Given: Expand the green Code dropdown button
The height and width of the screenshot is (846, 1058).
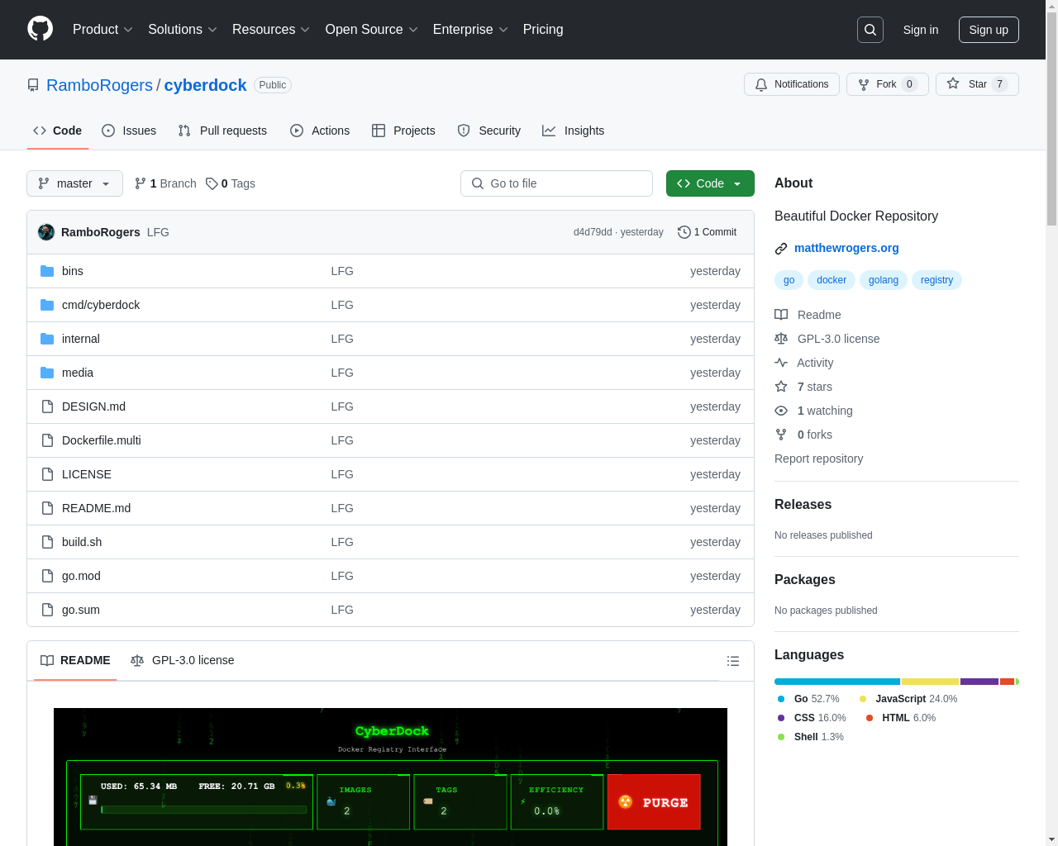Looking at the screenshot, I should click(710, 183).
